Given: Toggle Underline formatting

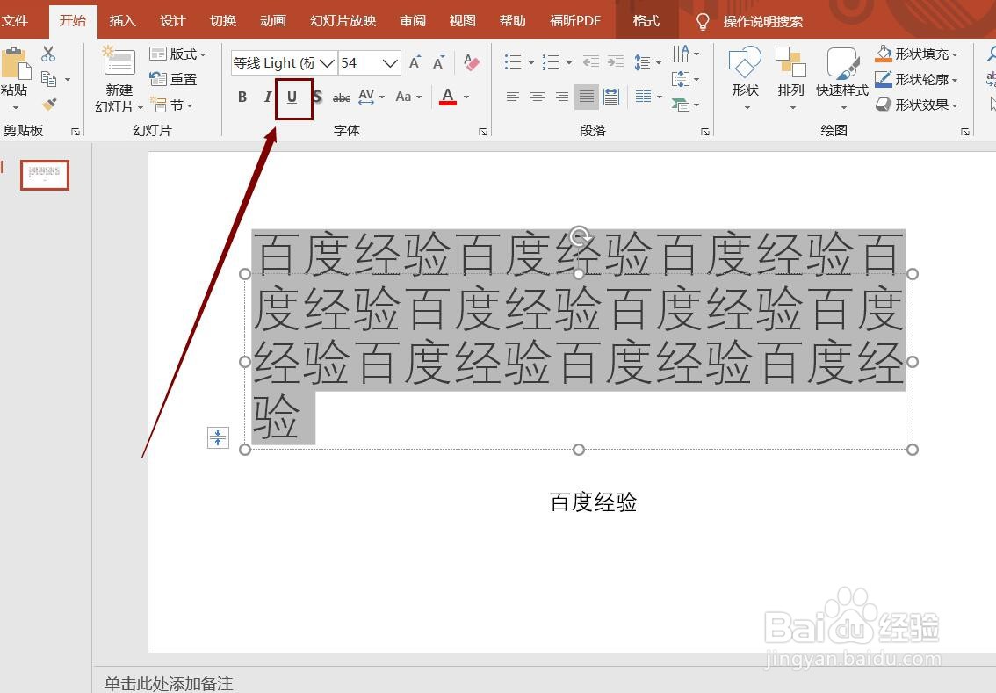Looking at the screenshot, I should pos(292,97).
